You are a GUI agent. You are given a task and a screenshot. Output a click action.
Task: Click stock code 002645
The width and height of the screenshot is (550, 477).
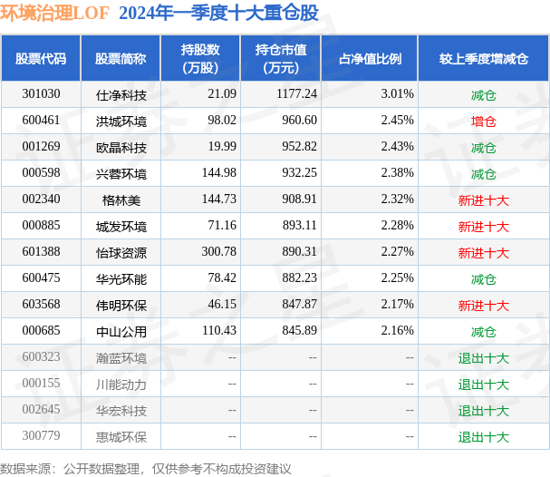point(41,410)
